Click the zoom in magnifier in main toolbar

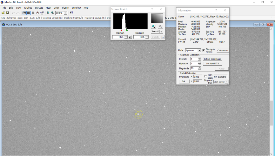pyautogui.click(x=48, y=13)
